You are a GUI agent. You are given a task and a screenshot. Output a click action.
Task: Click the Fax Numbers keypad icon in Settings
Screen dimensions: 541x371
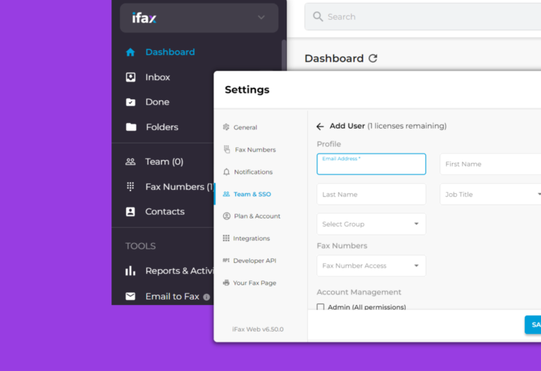(227, 150)
